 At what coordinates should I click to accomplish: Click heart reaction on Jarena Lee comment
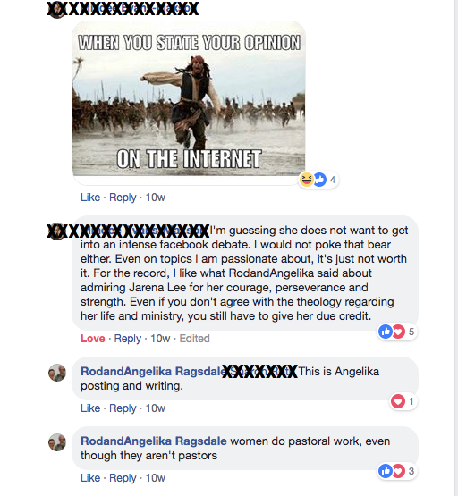pyautogui.click(x=399, y=332)
